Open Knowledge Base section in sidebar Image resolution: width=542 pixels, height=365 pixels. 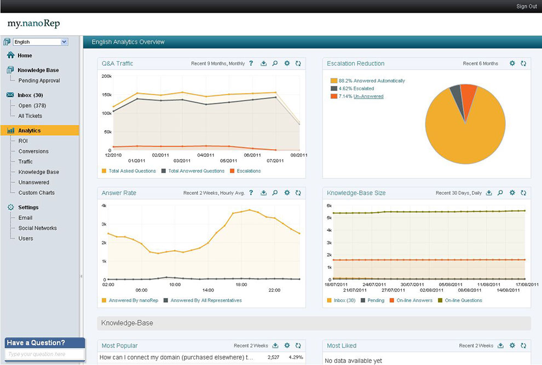pyautogui.click(x=38, y=70)
